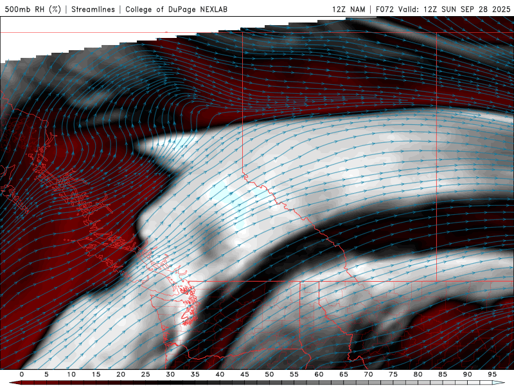This screenshot has height=386, width=514.
Task: Select the '15' value on the RH scale
Action: [x=96, y=374]
